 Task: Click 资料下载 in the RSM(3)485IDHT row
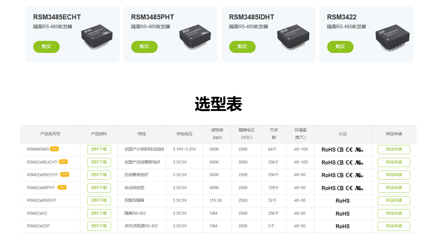point(99,201)
